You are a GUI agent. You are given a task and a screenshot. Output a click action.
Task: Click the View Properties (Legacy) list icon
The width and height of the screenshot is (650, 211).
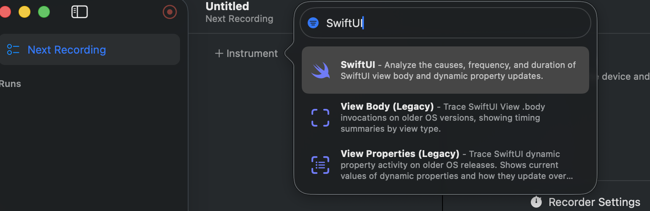click(x=320, y=165)
